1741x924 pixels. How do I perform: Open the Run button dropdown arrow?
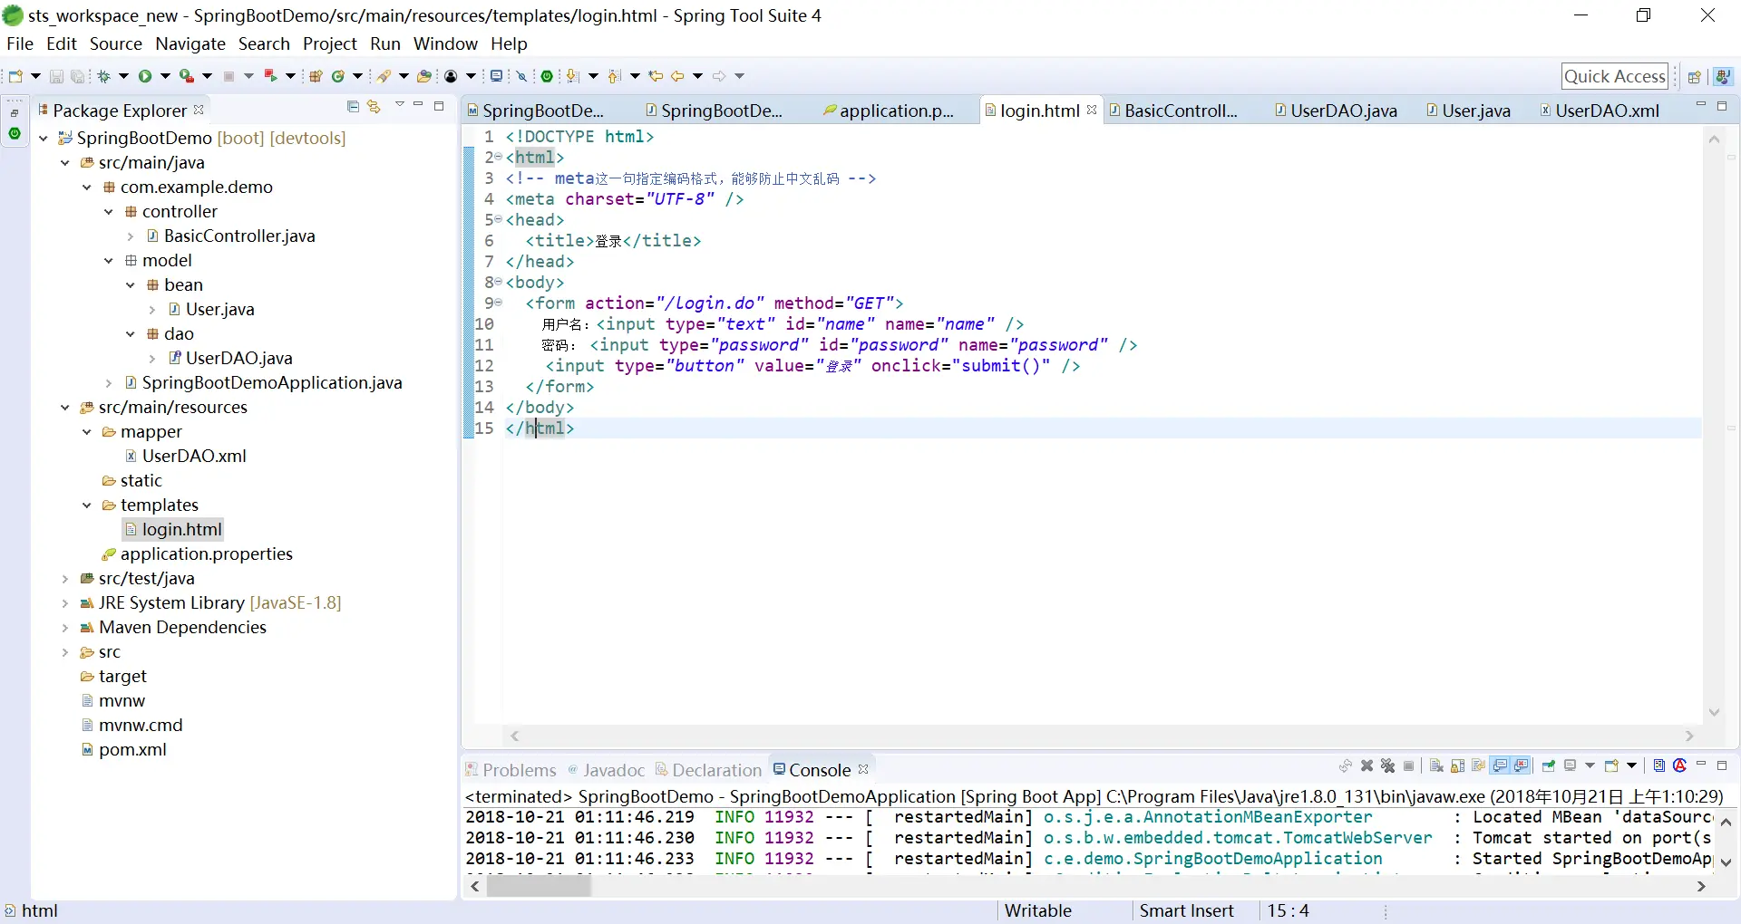pos(165,76)
